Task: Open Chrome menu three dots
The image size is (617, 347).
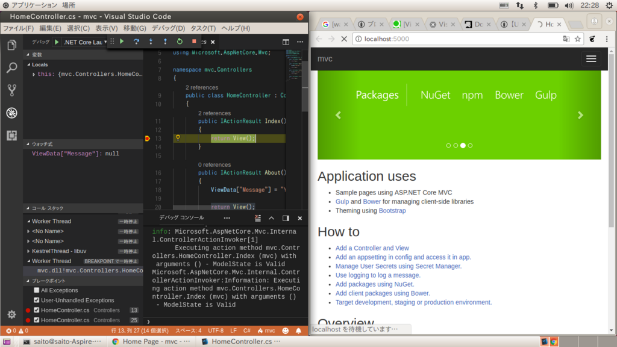Action: point(607,39)
